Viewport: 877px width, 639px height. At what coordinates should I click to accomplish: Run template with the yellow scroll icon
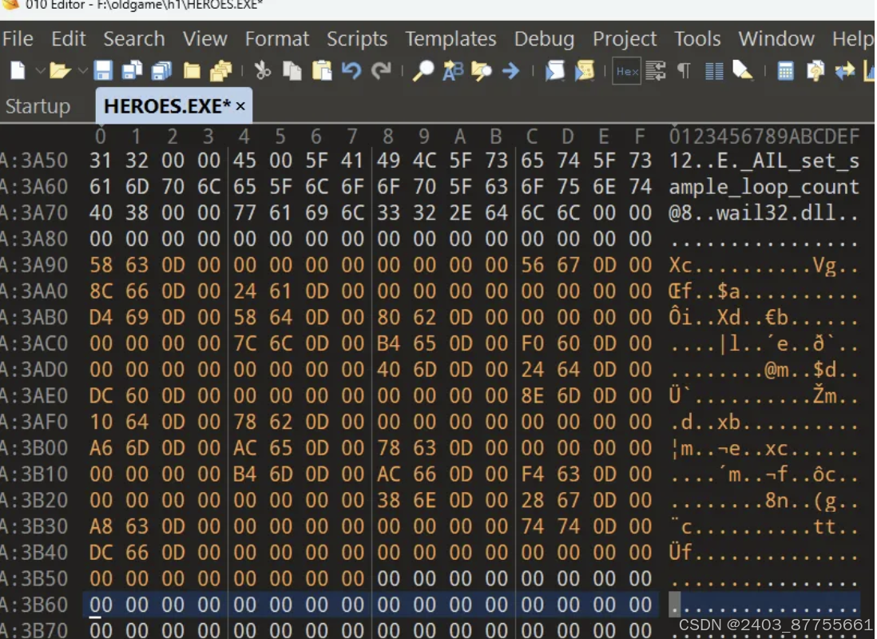tap(585, 71)
